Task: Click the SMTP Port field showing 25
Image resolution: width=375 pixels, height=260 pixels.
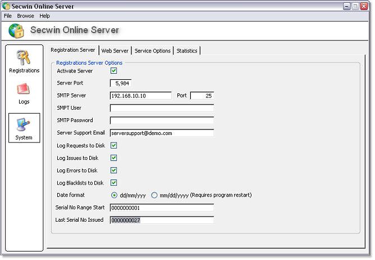Action: click(x=202, y=96)
